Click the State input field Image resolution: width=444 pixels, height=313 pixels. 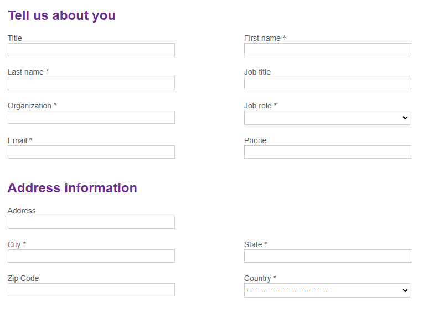[327, 256]
